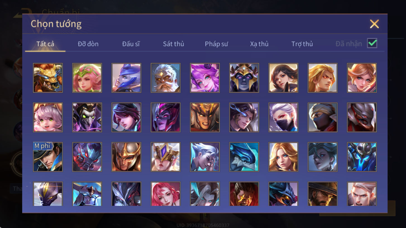Select the golden spartan helmet hero
Image resolution: width=406 pixels, height=228 pixels.
(126, 157)
